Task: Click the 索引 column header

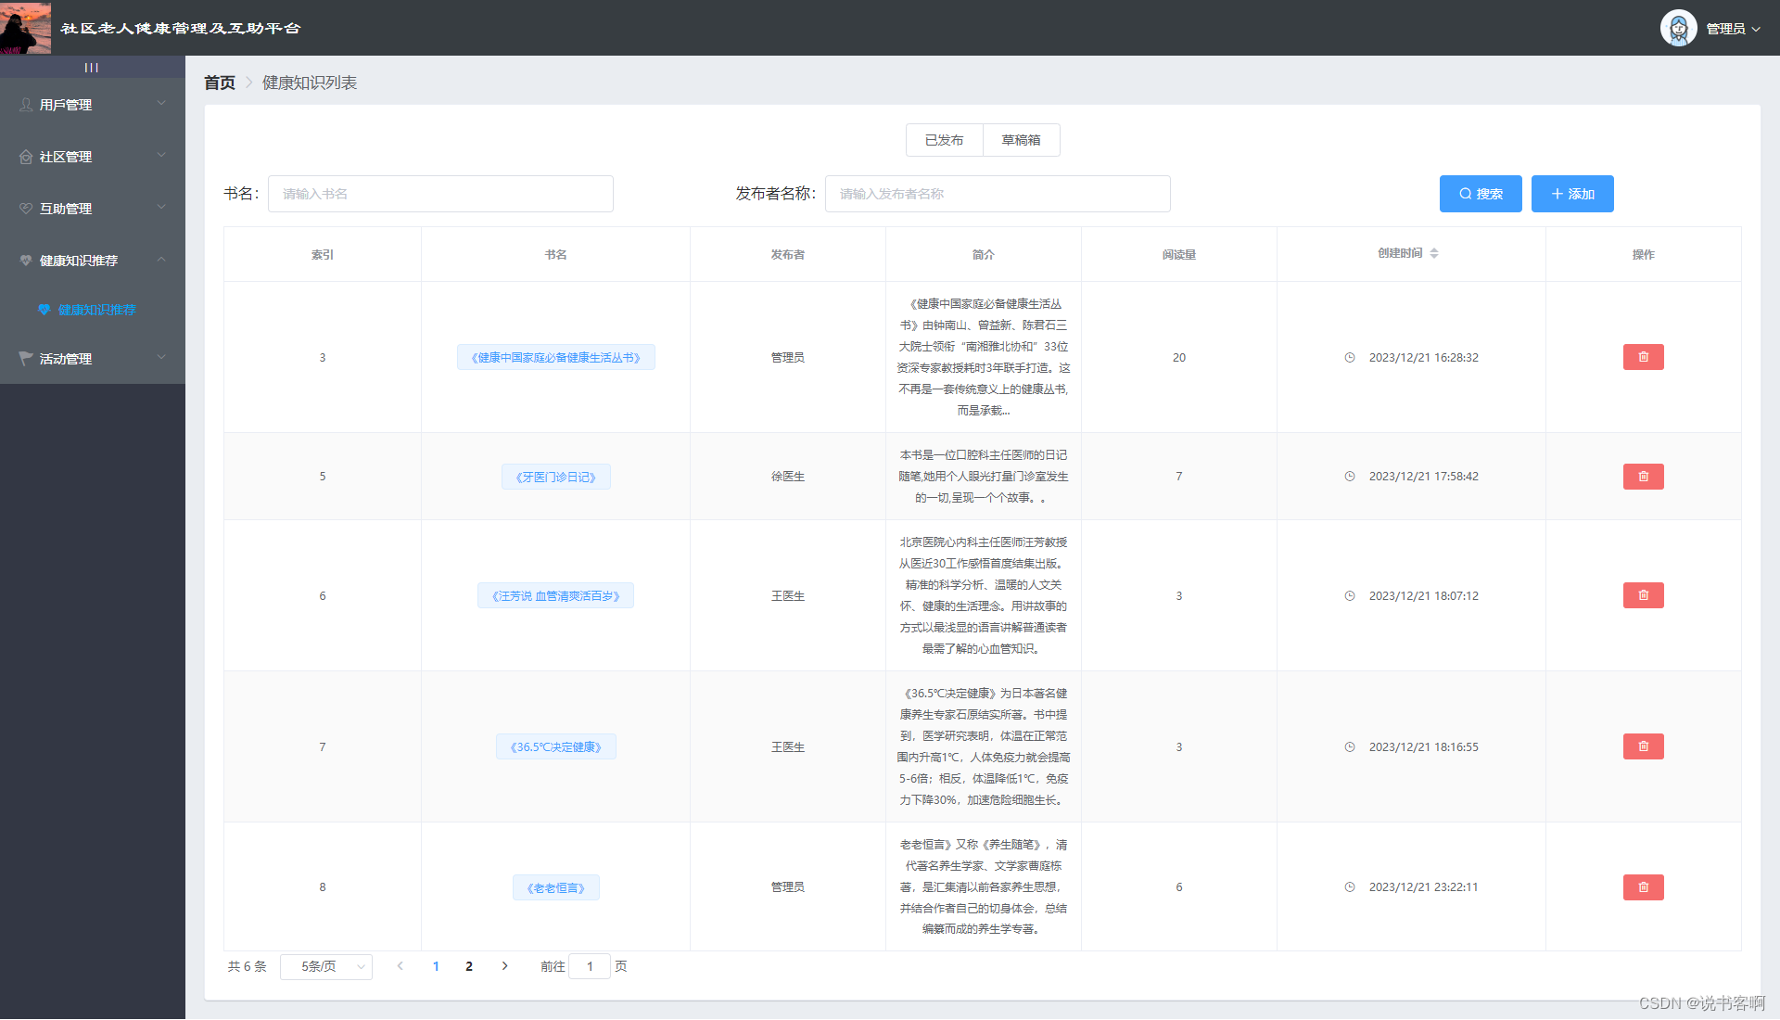Action: (x=323, y=254)
